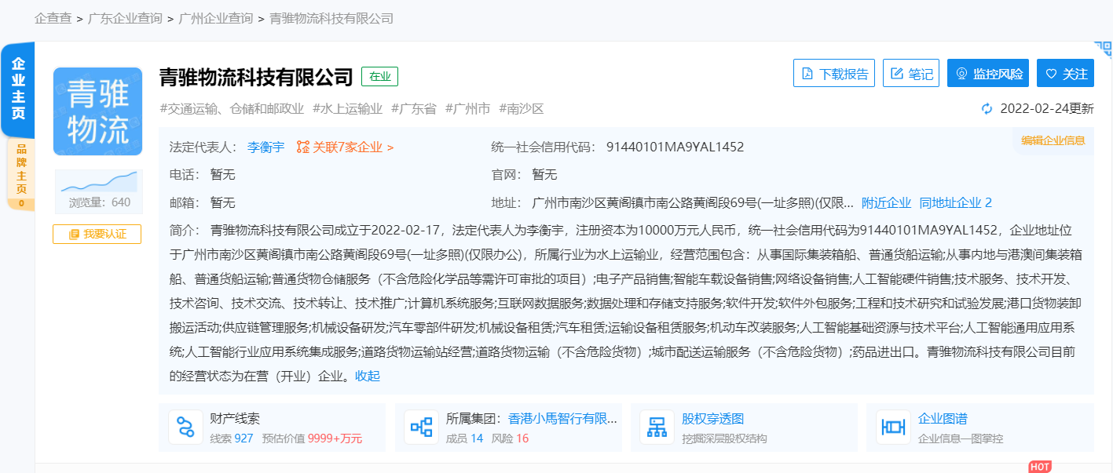Image resolution: width=1113 pixels, height=473 pixels.
Task: Click the 2022-02-24更新 date text
Action: 1047,109
